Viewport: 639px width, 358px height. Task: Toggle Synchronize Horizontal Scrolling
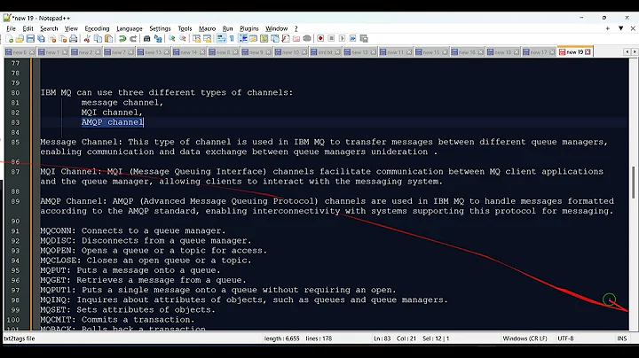click(x=207, y=39)
